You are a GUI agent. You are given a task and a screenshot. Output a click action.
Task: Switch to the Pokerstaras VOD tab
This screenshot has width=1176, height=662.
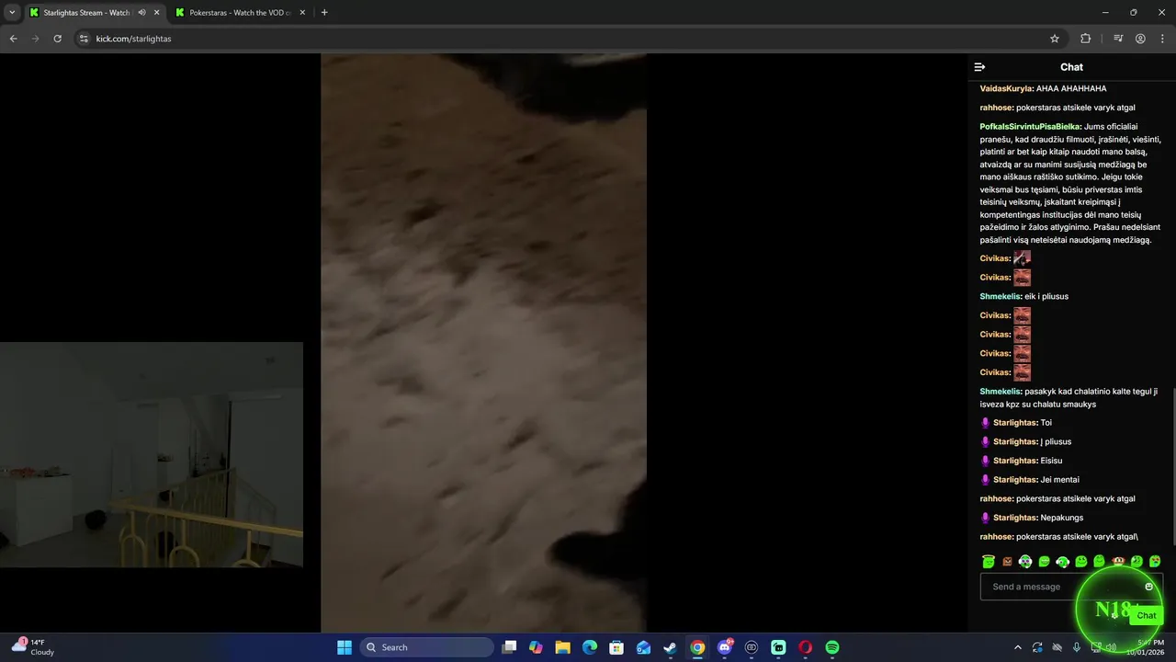click(241, 13)
